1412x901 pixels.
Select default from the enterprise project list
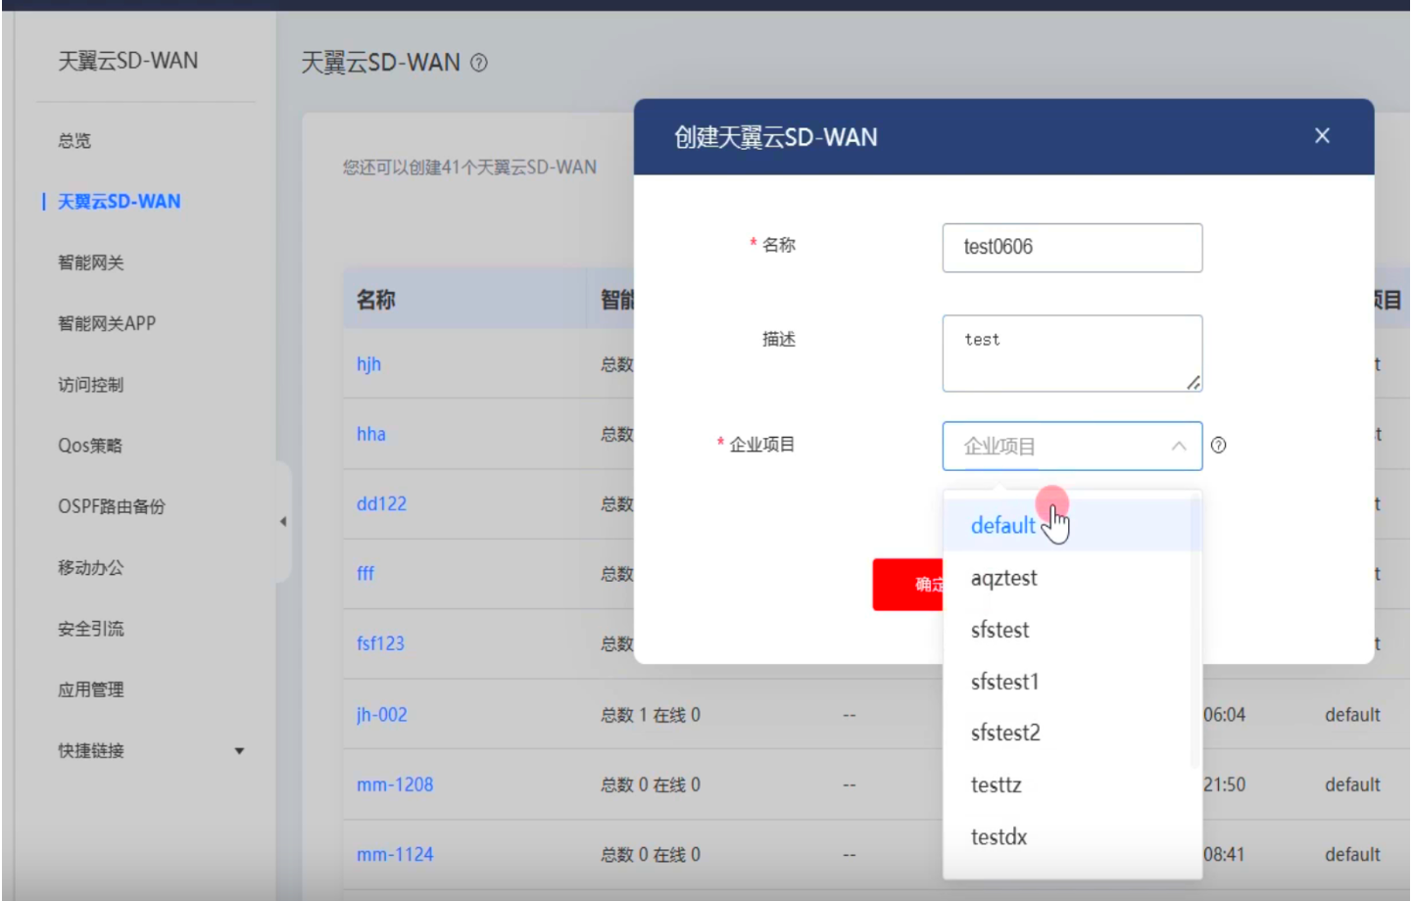tap(1002, 525)
